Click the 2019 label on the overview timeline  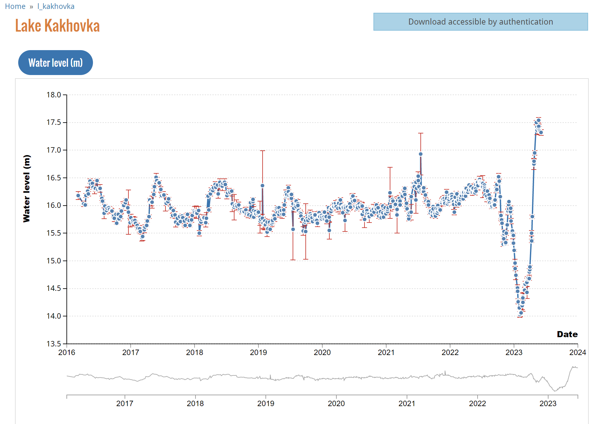click(x=265, y=404)
